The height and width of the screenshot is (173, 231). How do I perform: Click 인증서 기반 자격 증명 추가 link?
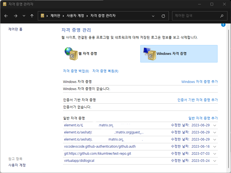(198, 100)
